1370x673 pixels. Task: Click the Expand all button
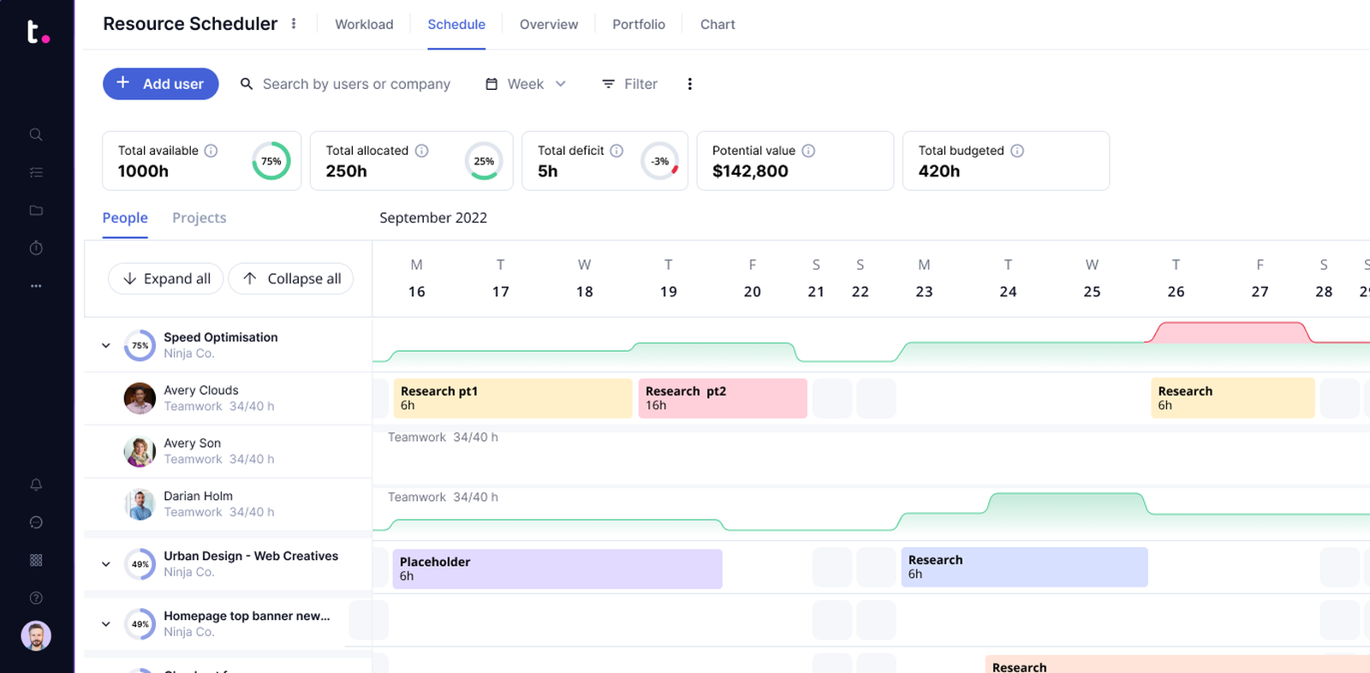[166, 279]
